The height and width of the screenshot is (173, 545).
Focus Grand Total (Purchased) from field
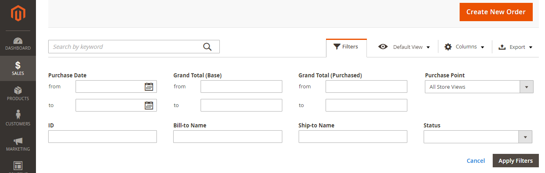pos(366,86)
